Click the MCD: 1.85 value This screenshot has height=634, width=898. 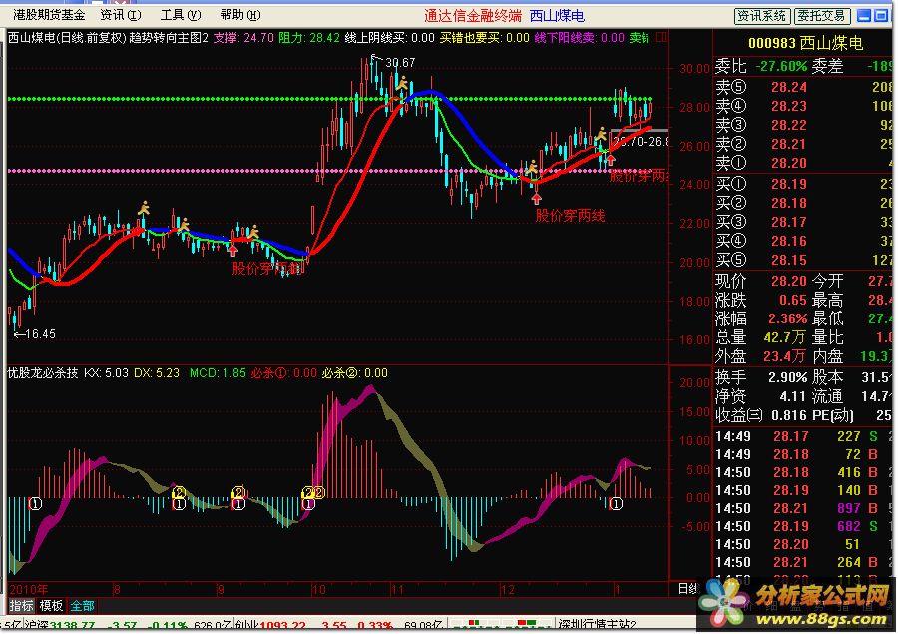click(218, 373)
